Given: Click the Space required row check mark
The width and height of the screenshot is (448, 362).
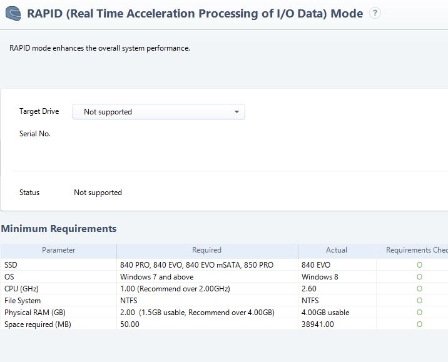Looking at the screenshot, I should 419,324.
